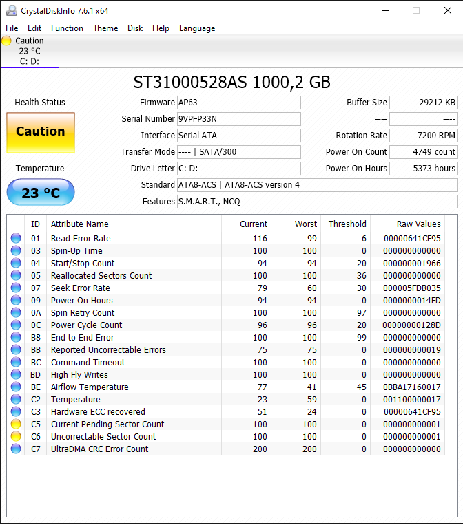Screen dimensions: 463x527
Task: Click the ST31000528AS 1000,2 GB disk title
Action: coord(231,83)
